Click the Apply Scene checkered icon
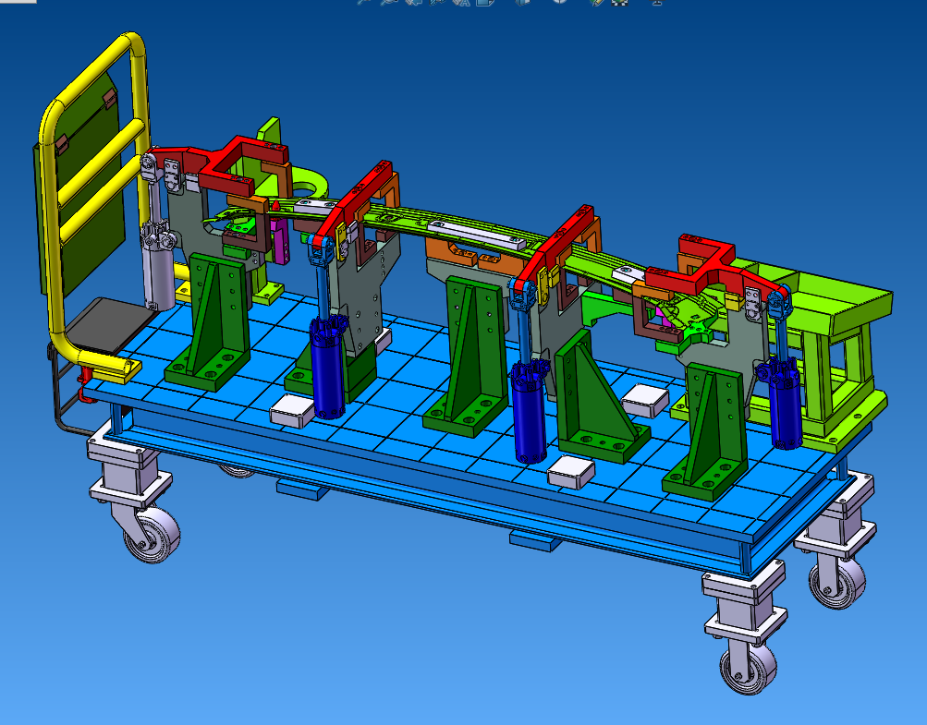927x725 pixels. 620,3
